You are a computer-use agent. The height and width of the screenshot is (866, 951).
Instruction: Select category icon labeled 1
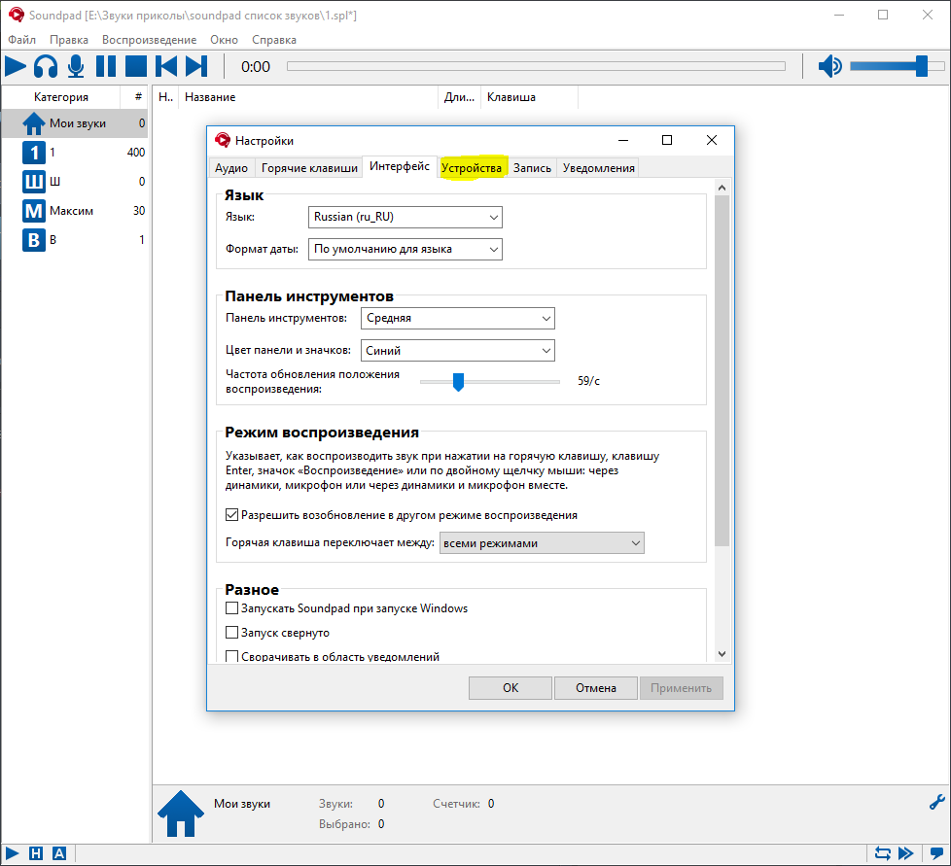[x=34, y=153]
